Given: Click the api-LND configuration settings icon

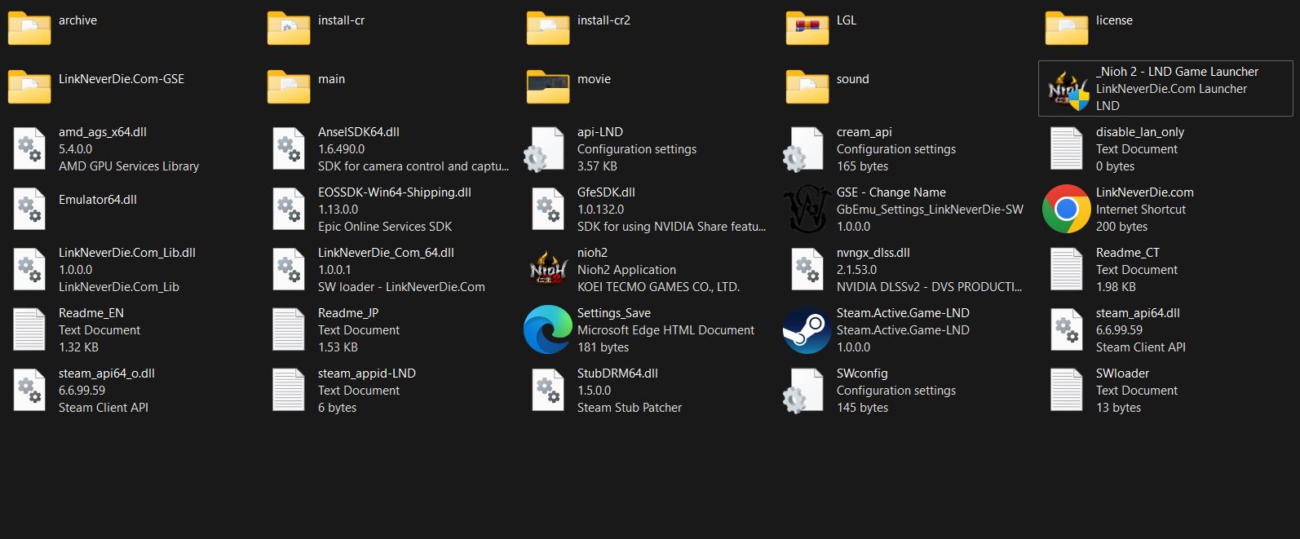Looking at the screenshot, I should pos(548,149).
